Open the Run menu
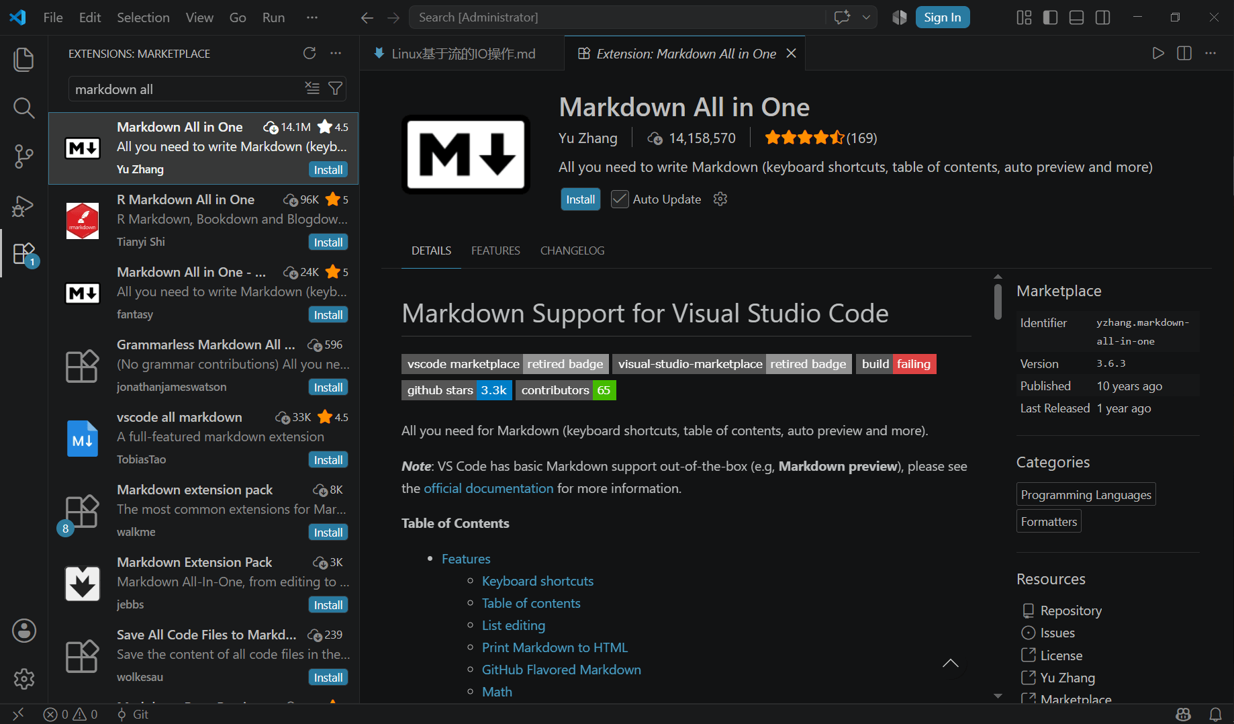The image size is (1234, 724). pyautogui.click(x=273, y=17)
